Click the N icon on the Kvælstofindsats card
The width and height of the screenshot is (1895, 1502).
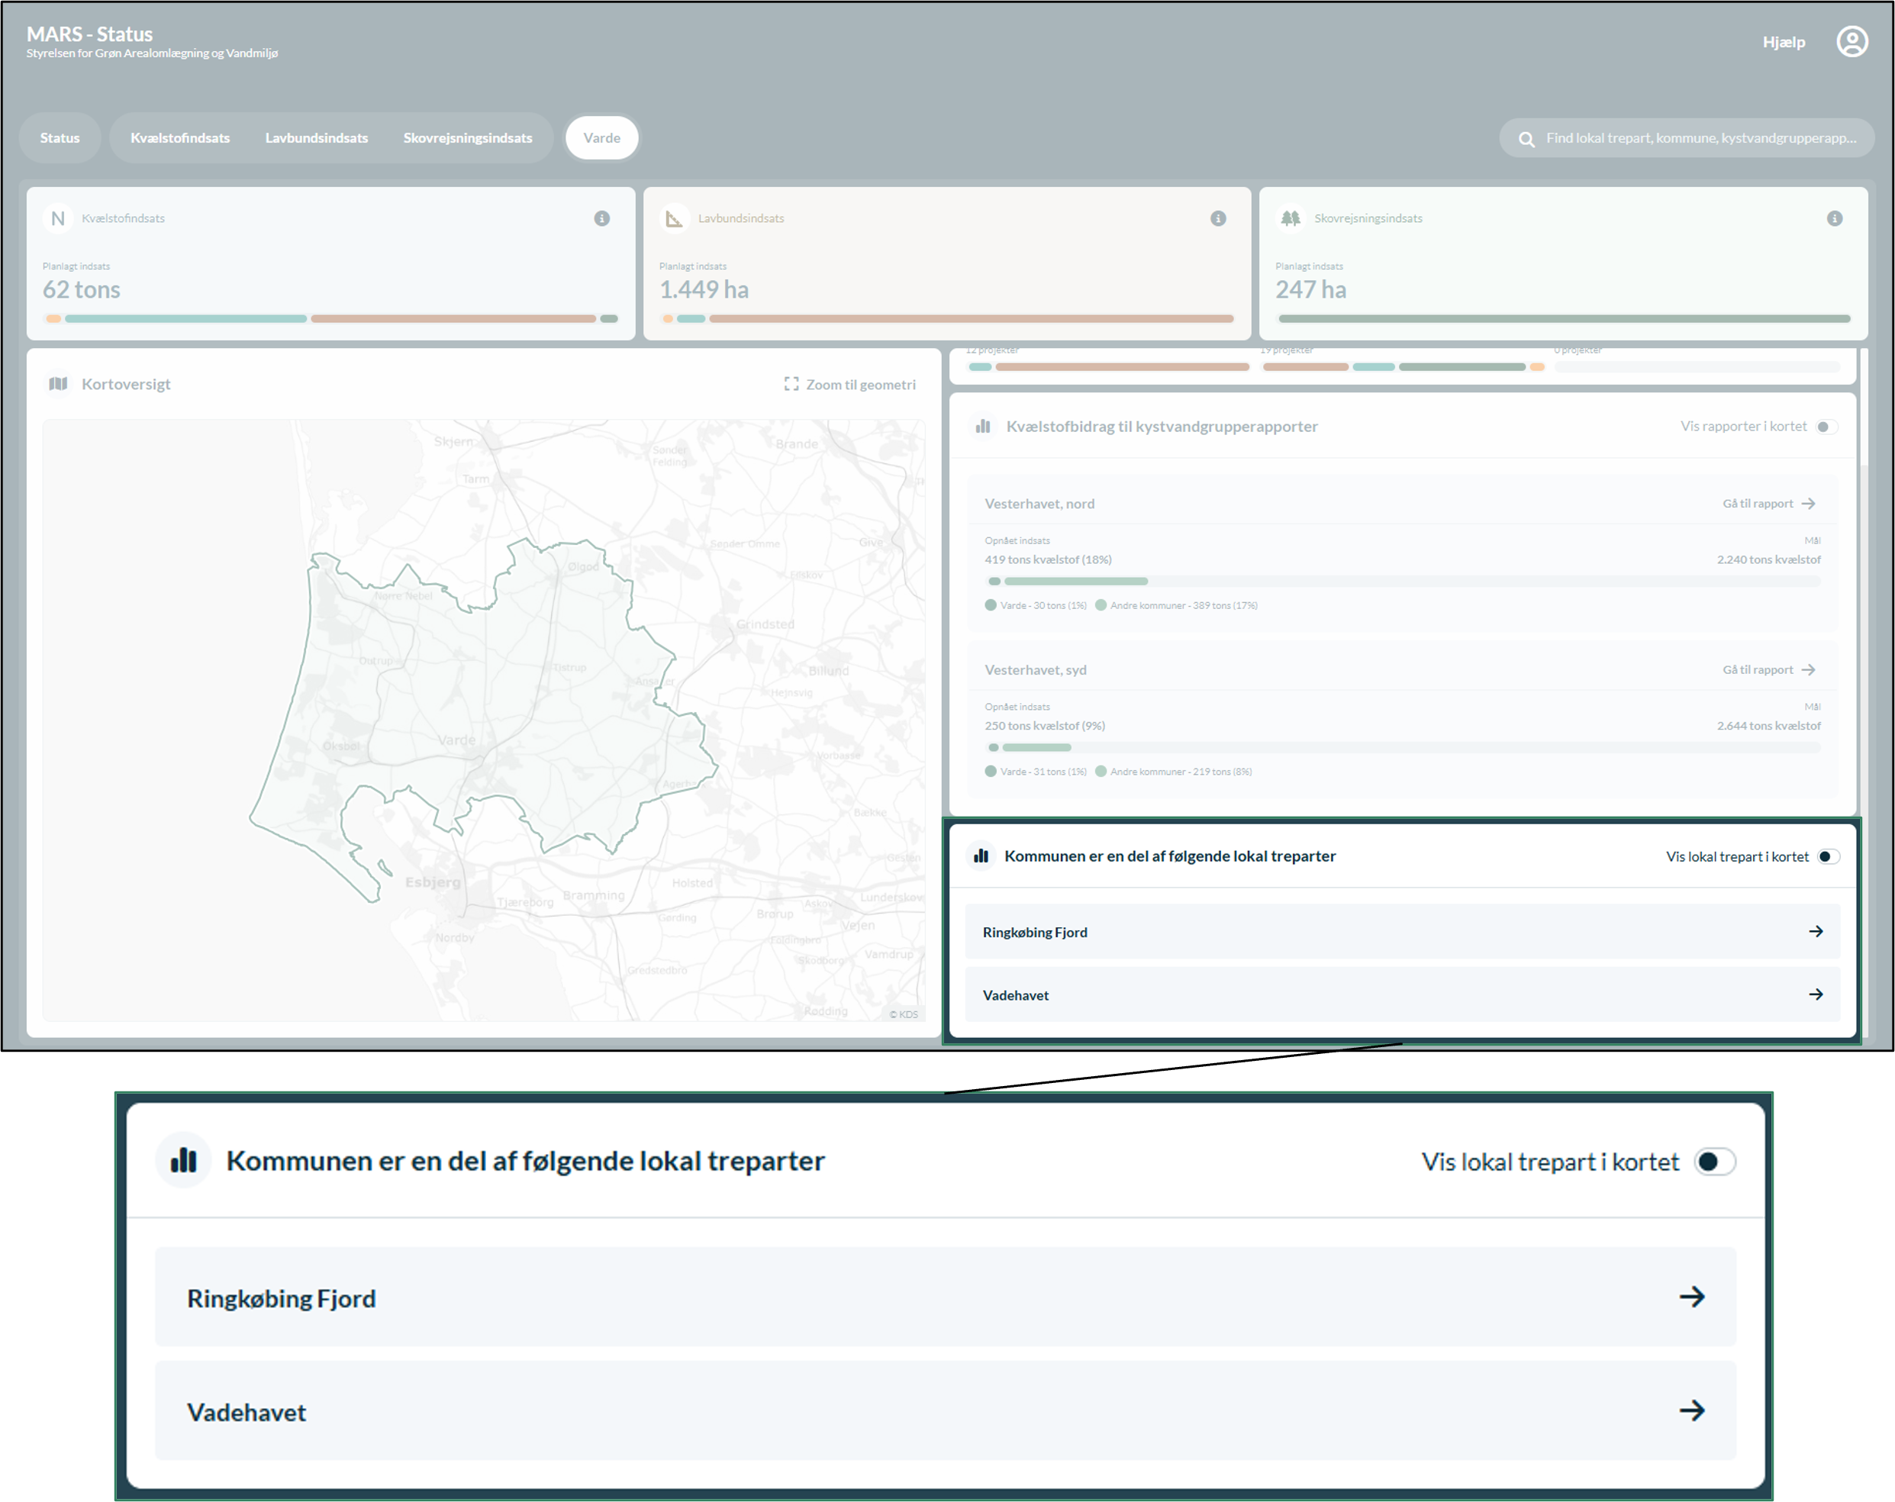click(x=58, y=218)
